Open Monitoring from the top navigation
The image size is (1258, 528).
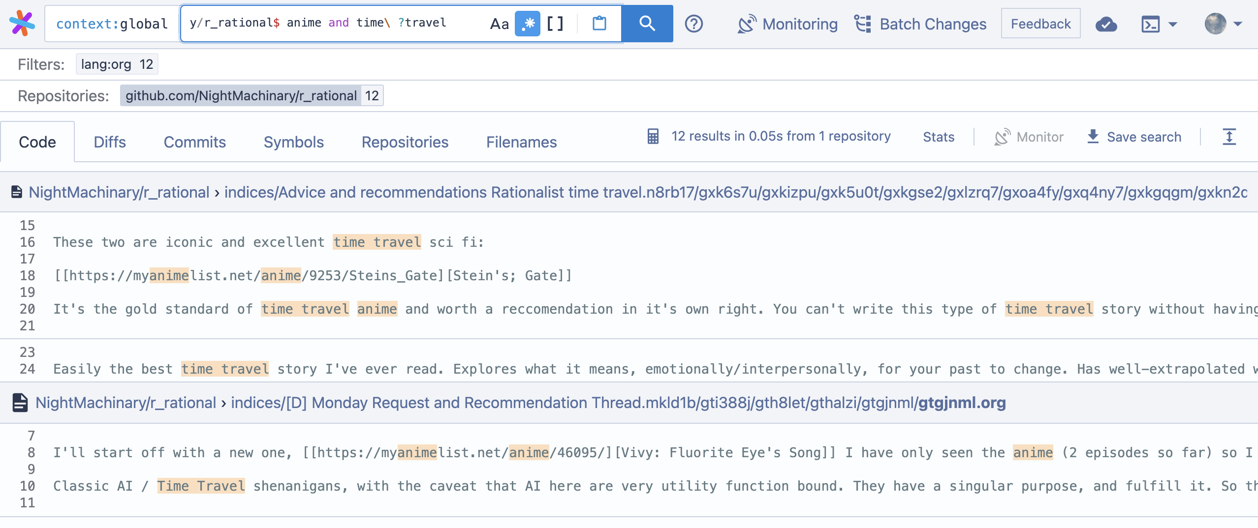point(787,24)
